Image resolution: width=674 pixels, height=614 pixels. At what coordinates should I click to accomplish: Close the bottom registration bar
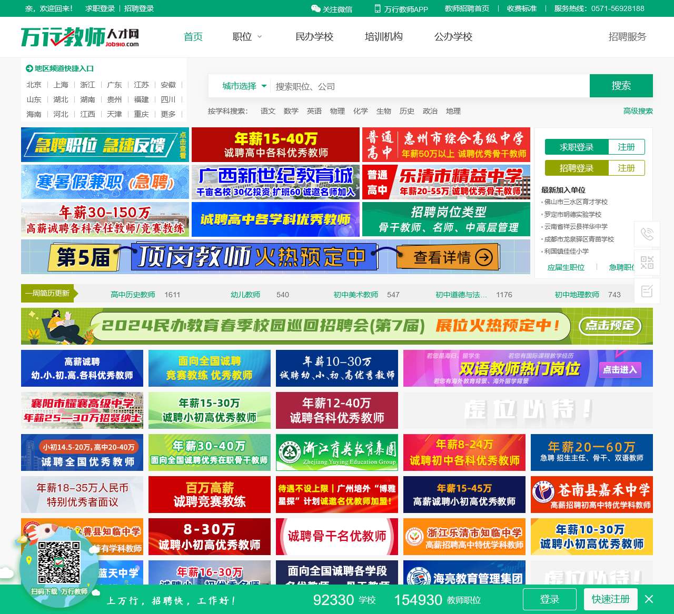coord(649,599)
